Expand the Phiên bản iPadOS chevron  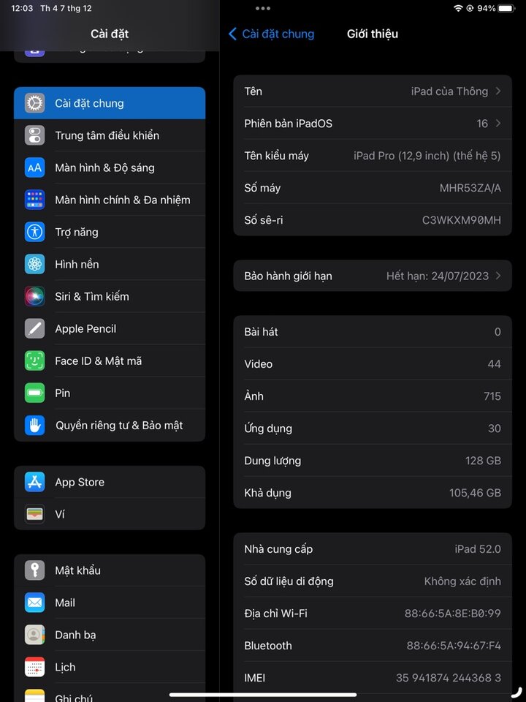tap(498, 124)
